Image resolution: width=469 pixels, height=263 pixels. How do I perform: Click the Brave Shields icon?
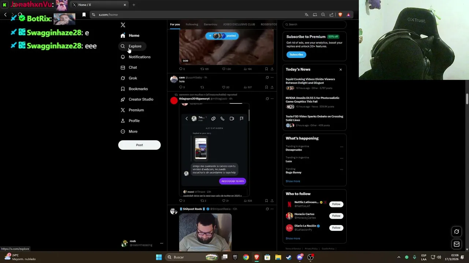pyautogui.click(x=340, y=15)
